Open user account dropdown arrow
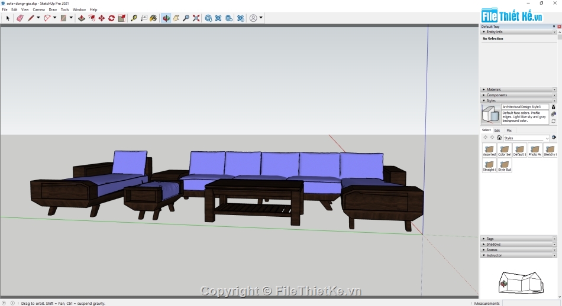562x306 pixels. 261,18
